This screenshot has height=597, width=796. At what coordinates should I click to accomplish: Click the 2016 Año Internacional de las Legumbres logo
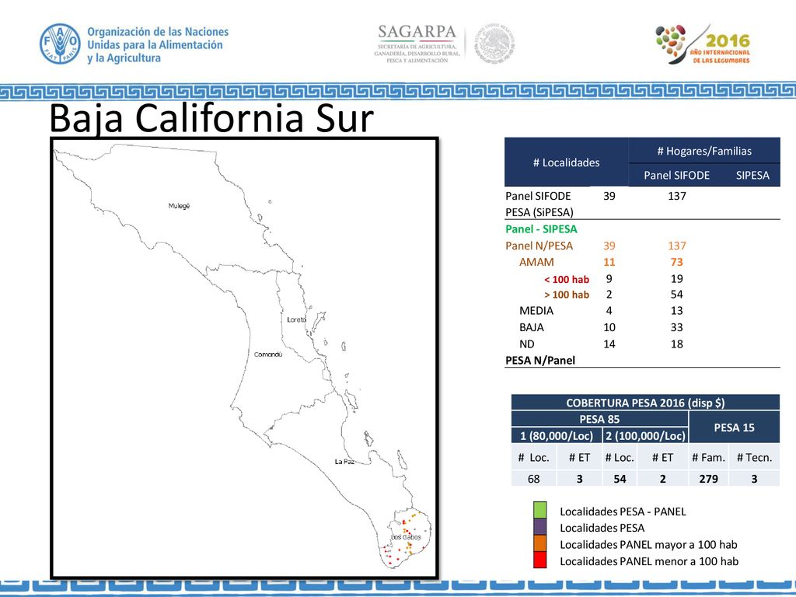[x=703, y=44]
